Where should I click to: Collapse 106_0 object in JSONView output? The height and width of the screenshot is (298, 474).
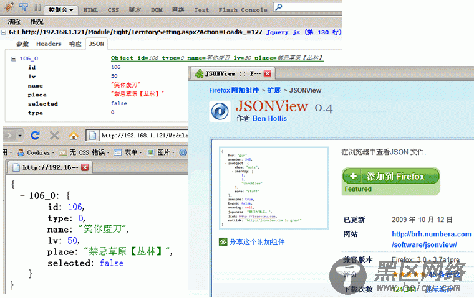pyautogui.click(x=22, y=196)
